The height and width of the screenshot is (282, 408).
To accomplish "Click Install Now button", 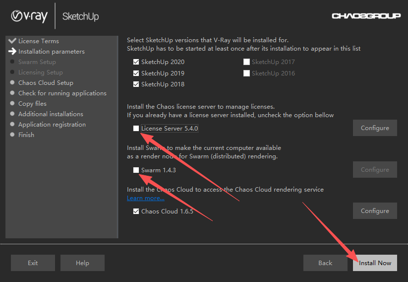I will coord(375,263).
